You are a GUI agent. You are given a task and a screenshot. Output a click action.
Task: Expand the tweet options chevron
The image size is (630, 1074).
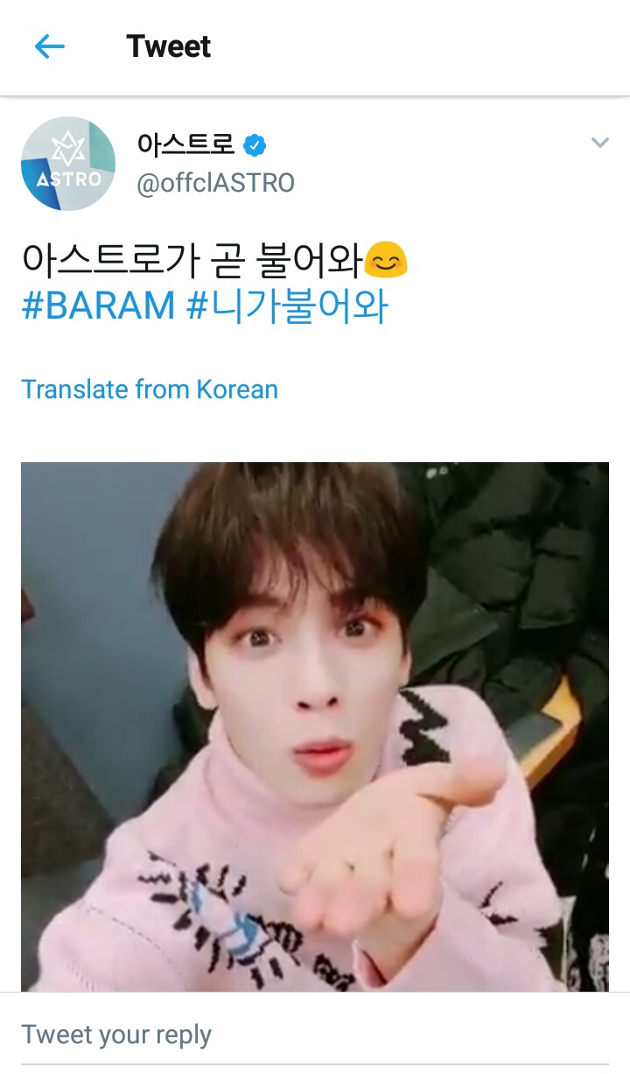[x=599, y=143]
